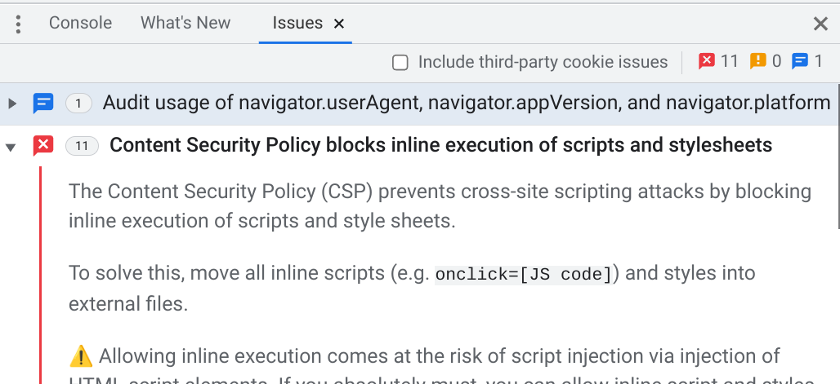Close the Issues tab with its x

coord(338,24)
